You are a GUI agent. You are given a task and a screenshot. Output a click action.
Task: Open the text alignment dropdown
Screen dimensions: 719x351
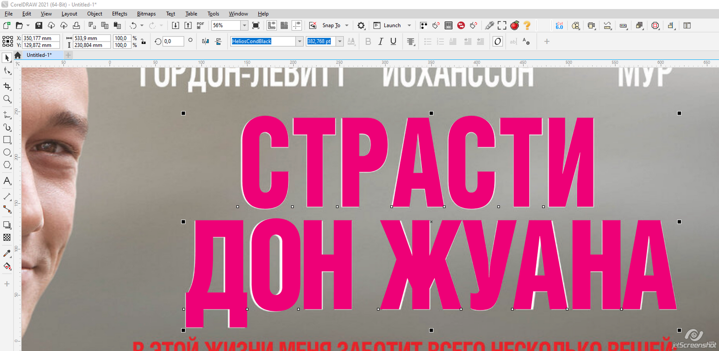410,42
